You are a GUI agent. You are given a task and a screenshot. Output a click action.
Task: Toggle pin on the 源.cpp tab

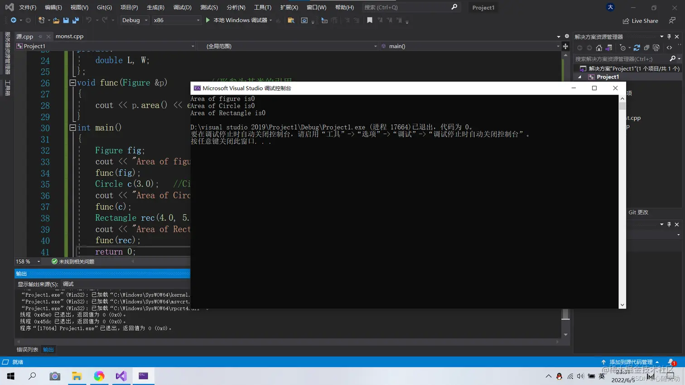click(x=40, y=37)
